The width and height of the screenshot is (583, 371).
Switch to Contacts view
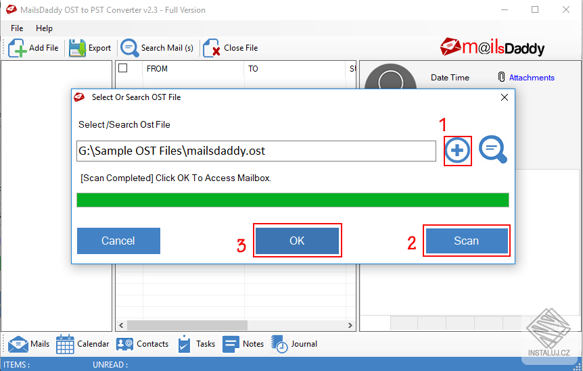point(142,344)
